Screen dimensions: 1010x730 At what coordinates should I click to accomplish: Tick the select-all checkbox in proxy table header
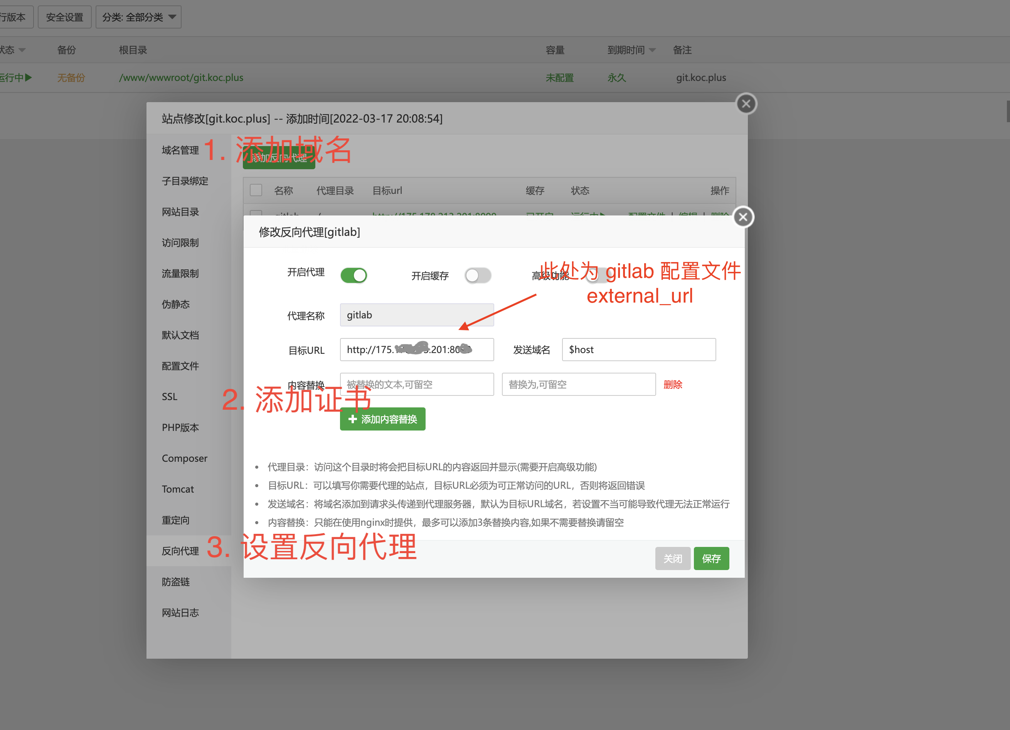pyautogui.click(x=256, y=190)
